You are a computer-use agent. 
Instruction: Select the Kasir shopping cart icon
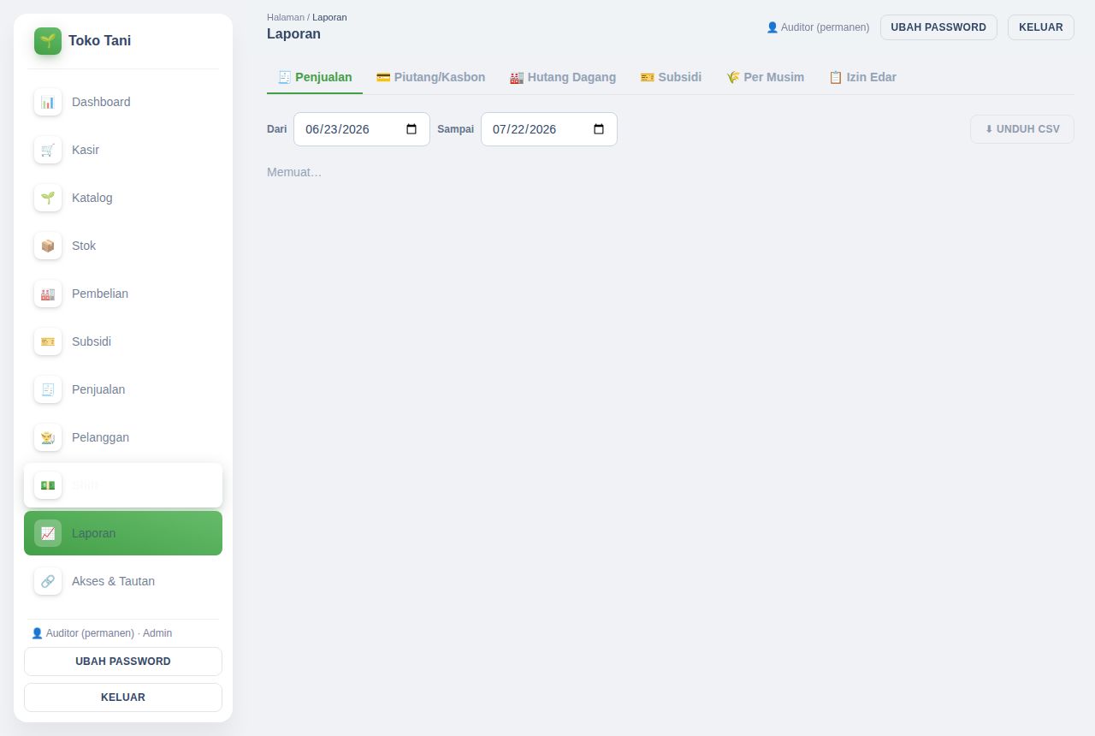[48, 150]
